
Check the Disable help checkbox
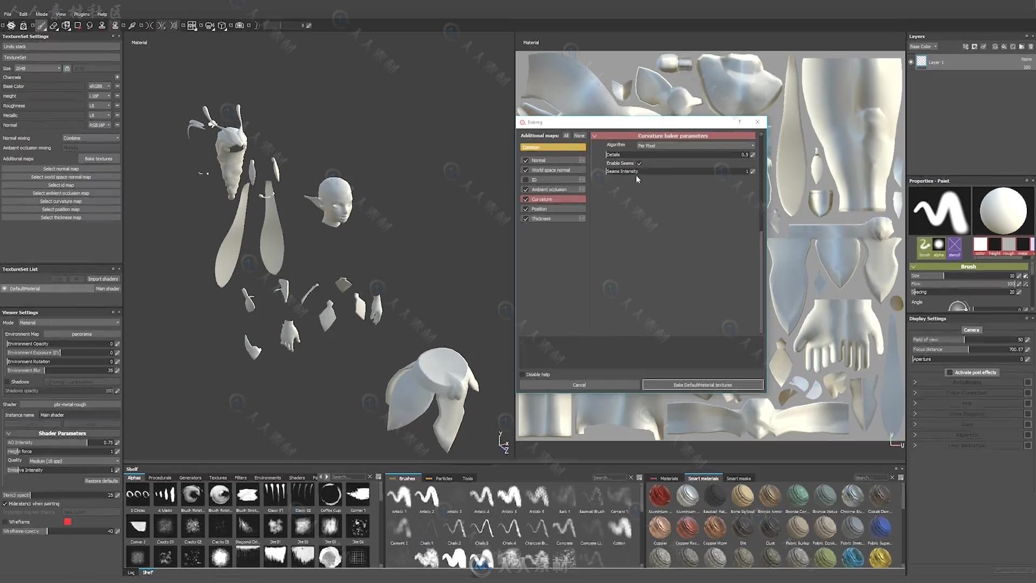coord(522,375)
